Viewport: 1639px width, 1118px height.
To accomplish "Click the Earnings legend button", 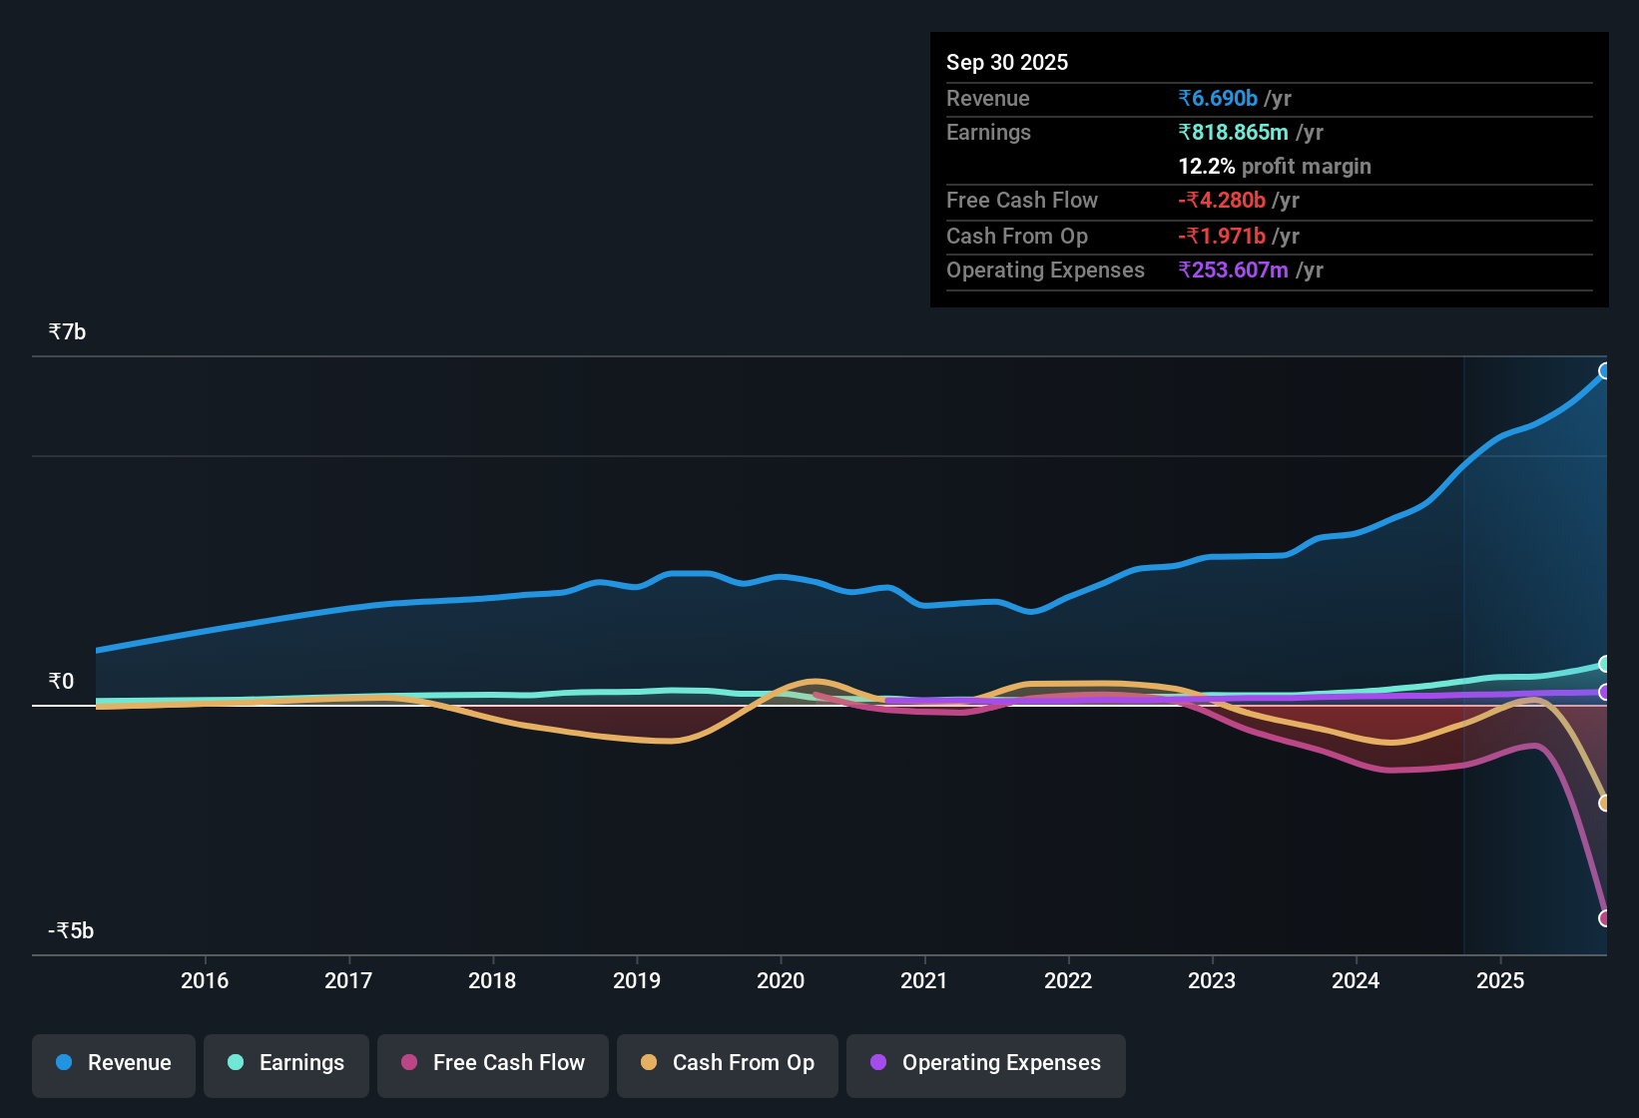I will tap(286, 1064).
